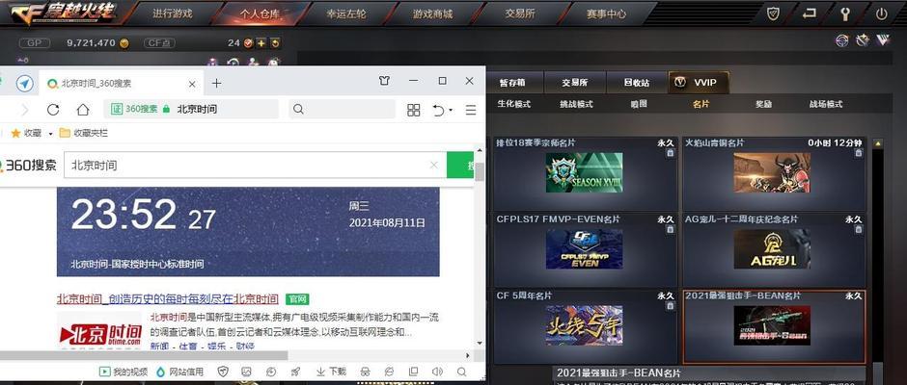907x385 pixels.
Task: Select 挑战模式 category
Action: pos(576,105)
